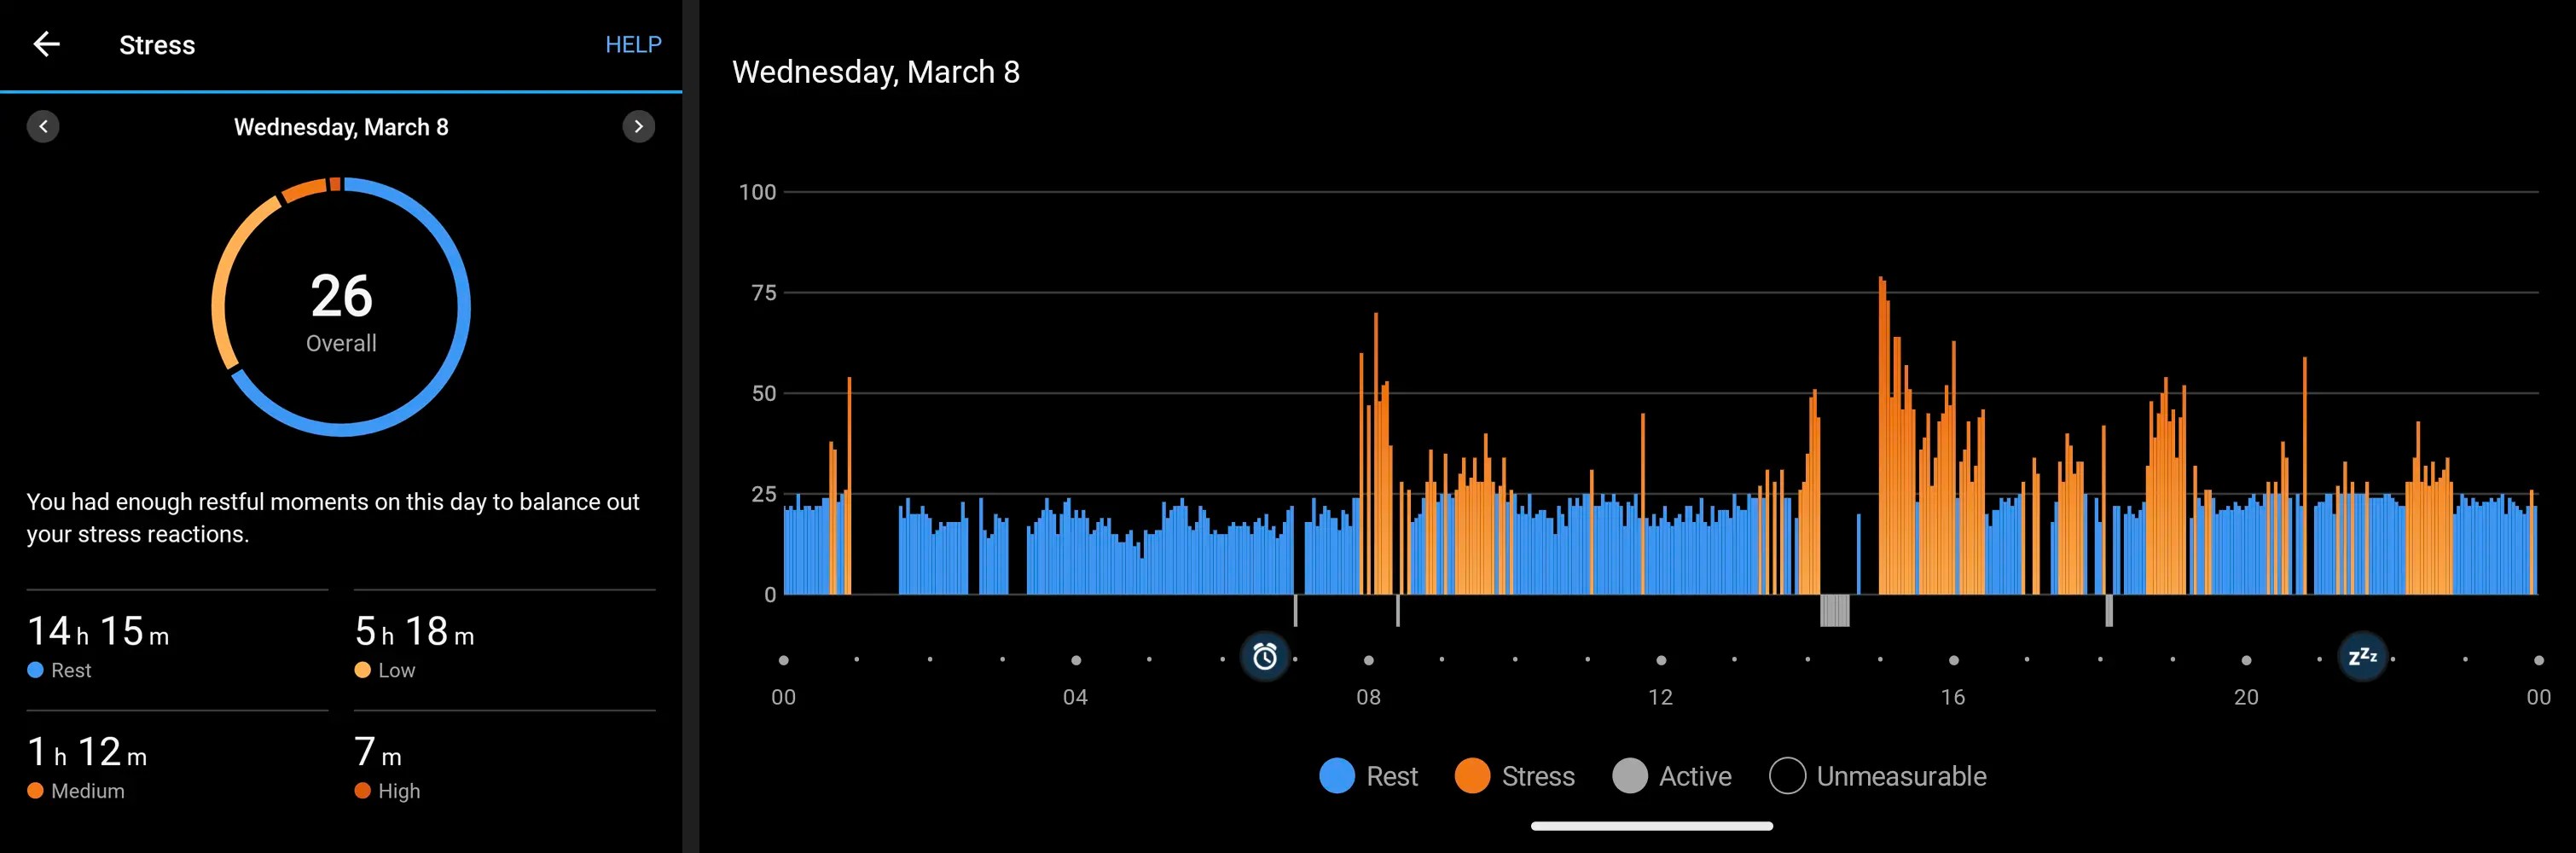
Task: Click the zZz sleep marker
Action: coord(2361,656)
